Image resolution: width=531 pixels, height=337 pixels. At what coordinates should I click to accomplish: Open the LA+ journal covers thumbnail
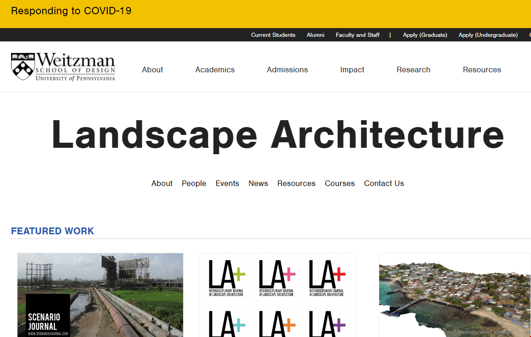(x=277, y=295)
